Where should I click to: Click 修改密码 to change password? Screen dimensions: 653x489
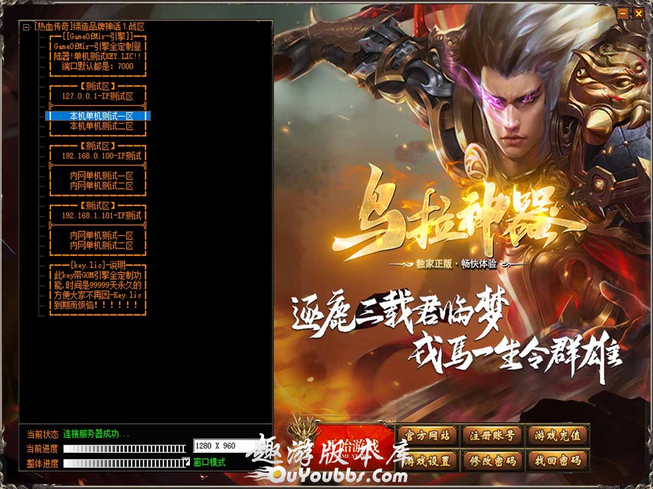492,461
